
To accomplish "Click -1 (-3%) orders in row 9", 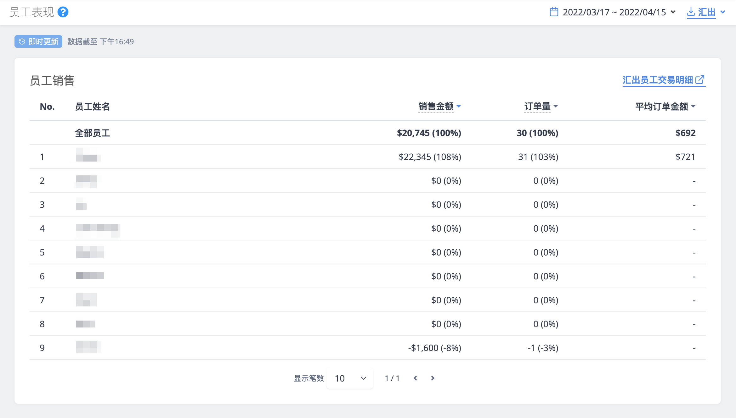I will pyautogui.click(x=543, y=348).
